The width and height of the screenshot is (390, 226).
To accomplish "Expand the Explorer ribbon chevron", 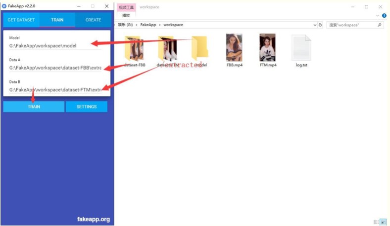I will (377, 16).
